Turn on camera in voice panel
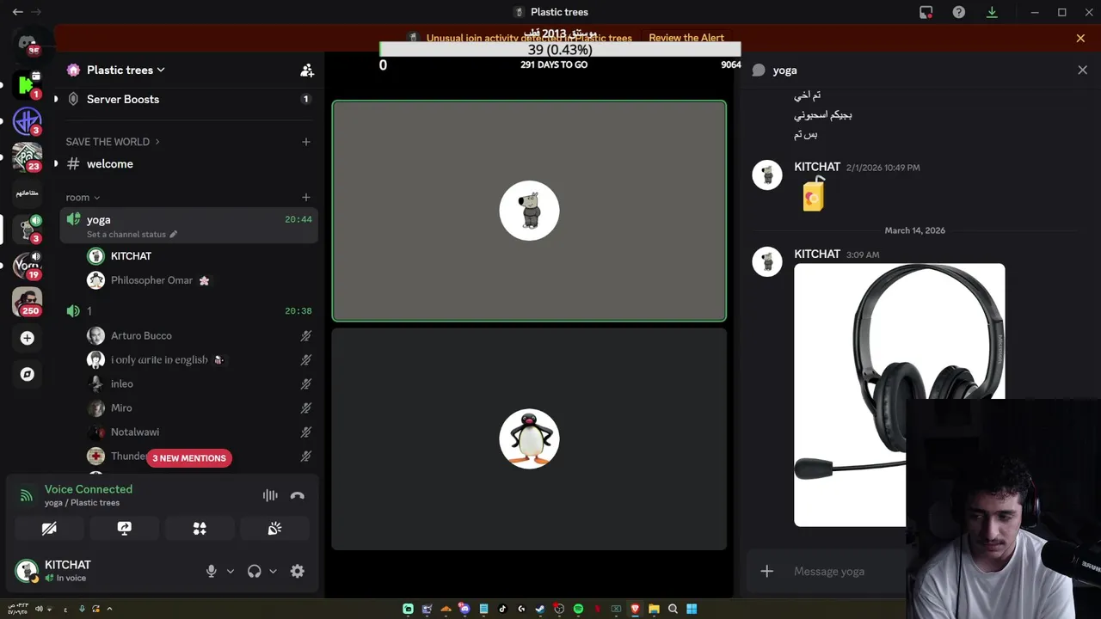1101x619 pixels. tap(49, 529)
